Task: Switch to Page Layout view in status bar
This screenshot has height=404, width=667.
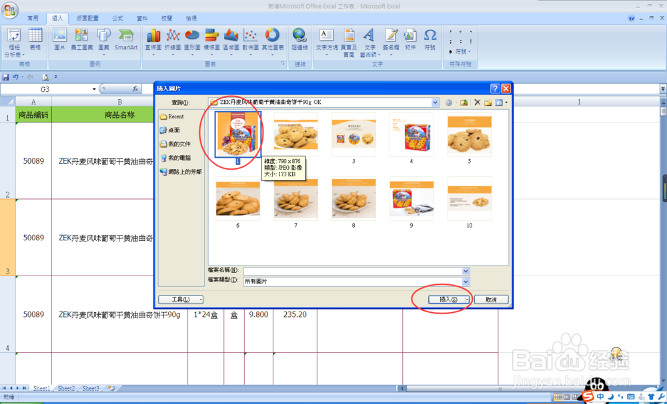Action: click(x=568, y=397)
